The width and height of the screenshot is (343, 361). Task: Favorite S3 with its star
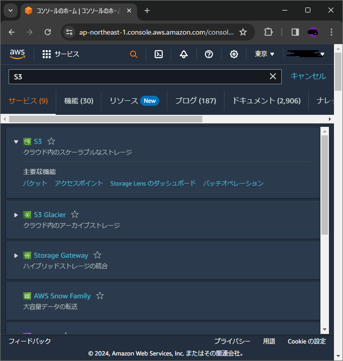click(x=51, y=141)
